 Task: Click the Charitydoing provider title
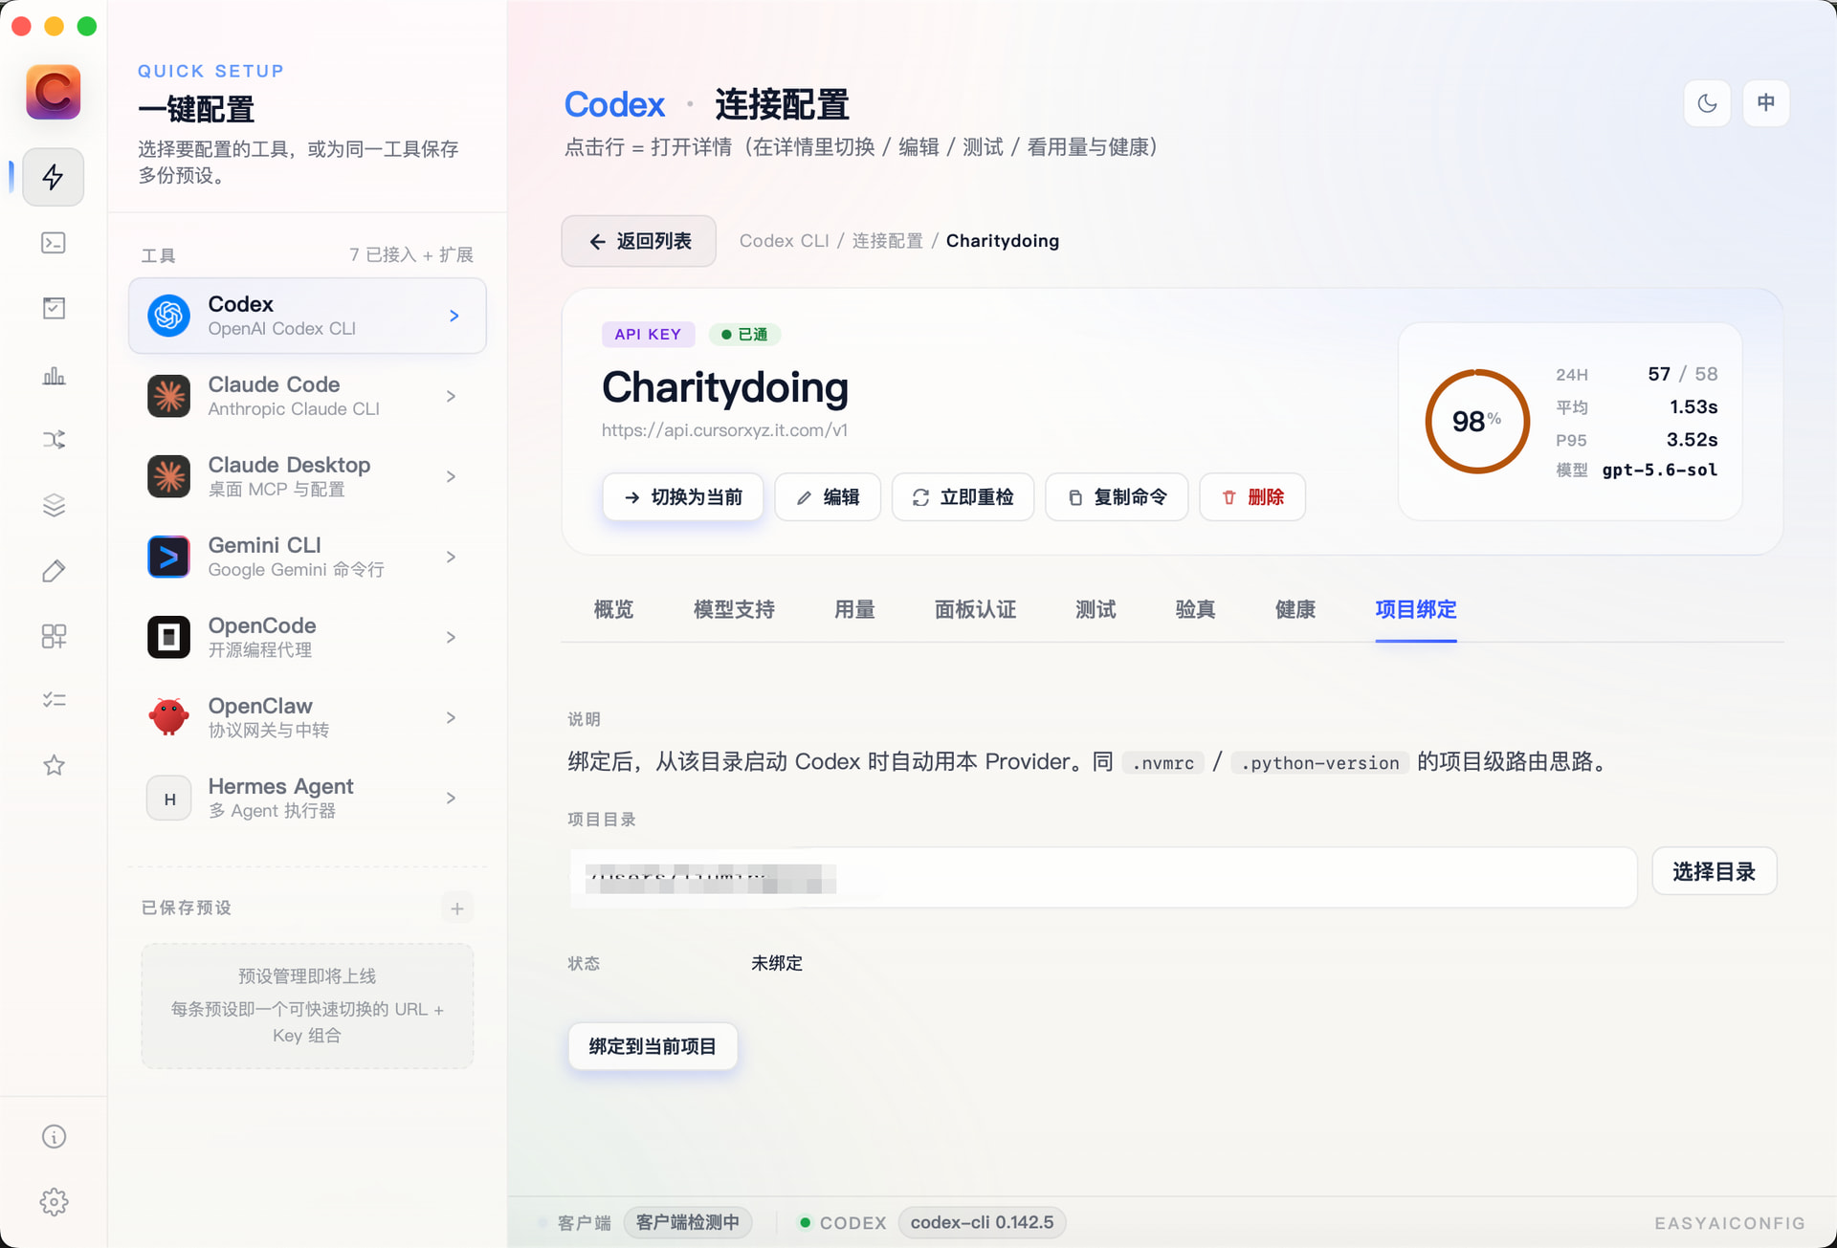[x=725, y=387]
